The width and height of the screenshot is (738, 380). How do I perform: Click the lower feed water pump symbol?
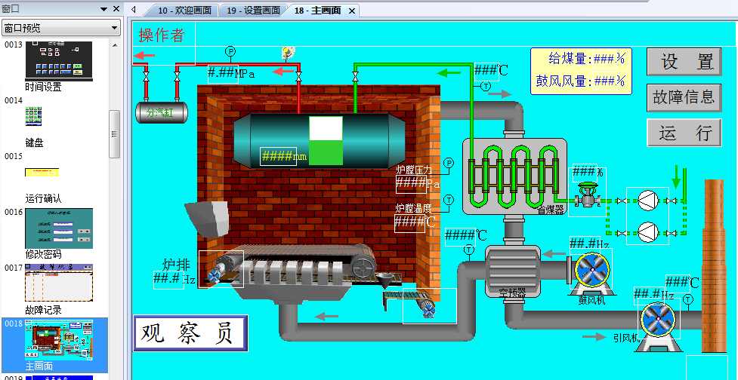[647, 231]
